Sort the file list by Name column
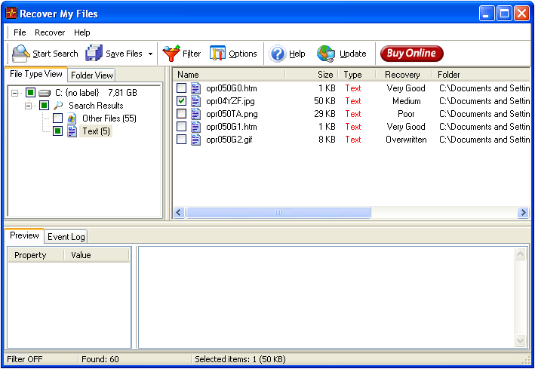Viewport: 535px width, 369px height. pos(229,75)
